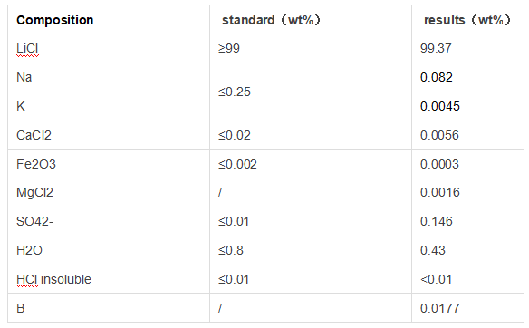
Task: Click the 0.082 result cell
Action: pyautogui.click(x=467, y=78)
